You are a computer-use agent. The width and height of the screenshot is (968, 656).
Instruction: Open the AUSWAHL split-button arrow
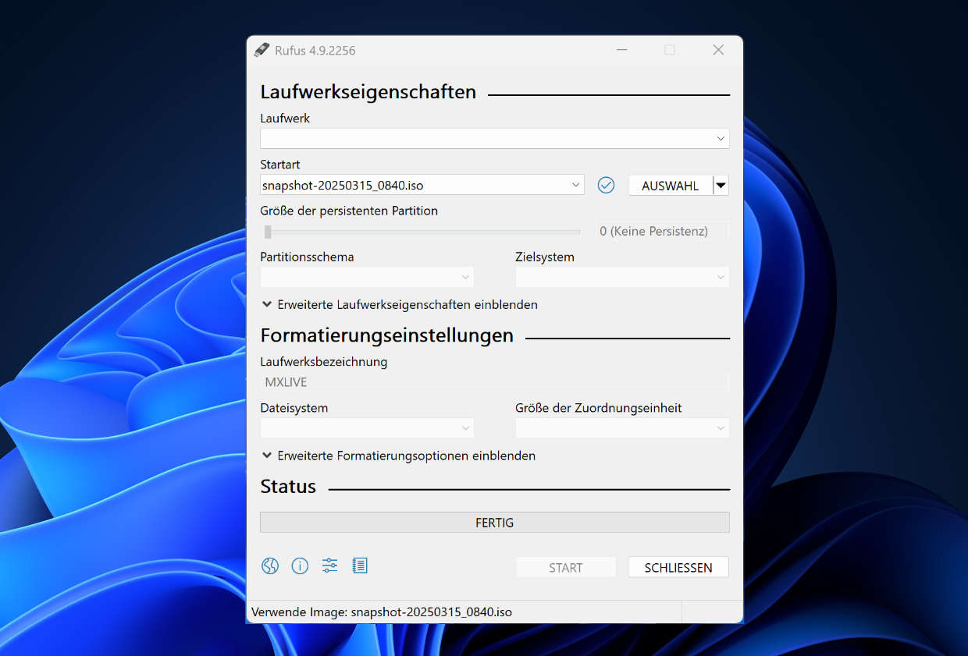tap(721, 186)
